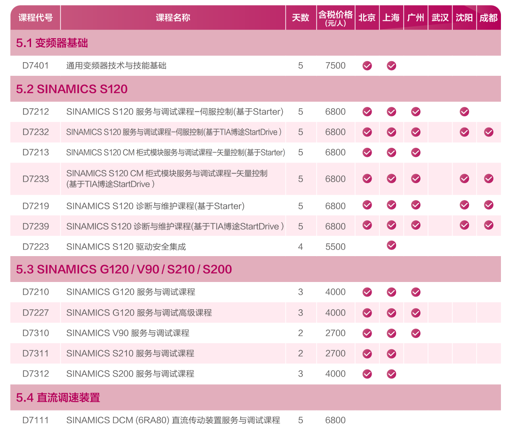The image size is (508, 443).
Task: Click the Beijing checkmark in row D7312
Action: [x=367, y=374]
